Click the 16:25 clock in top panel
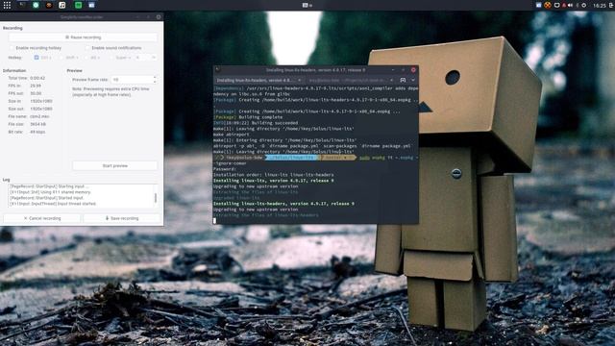Screen dimensions: 615x346 pyautogui.click(x=600, y=6)
